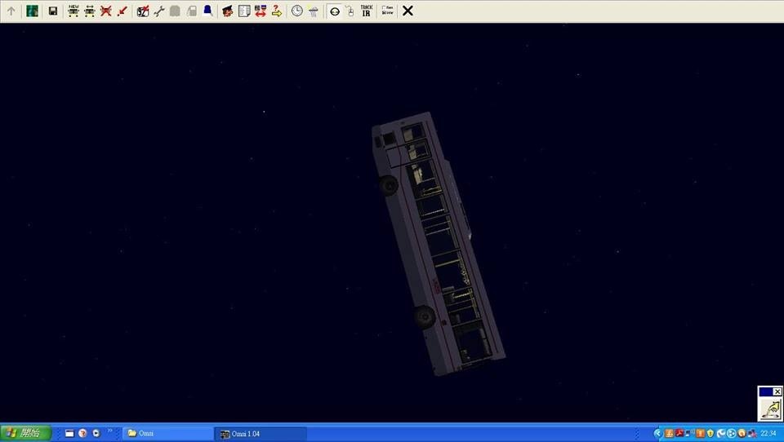Expand quick launch overflow chevron
This screenshot has height=442, width=784.
click(110, 431)
